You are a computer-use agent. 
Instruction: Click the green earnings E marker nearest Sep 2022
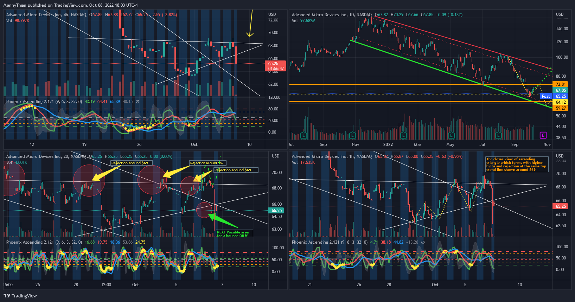pos(498,135)
